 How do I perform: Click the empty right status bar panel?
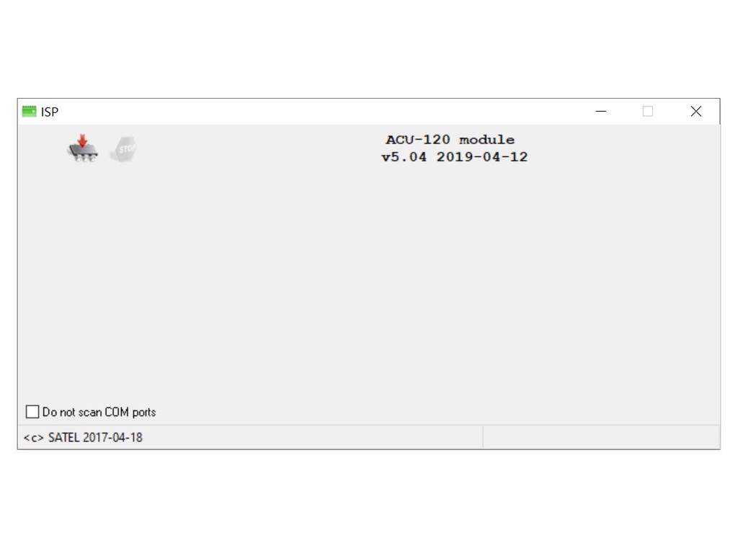601,437
